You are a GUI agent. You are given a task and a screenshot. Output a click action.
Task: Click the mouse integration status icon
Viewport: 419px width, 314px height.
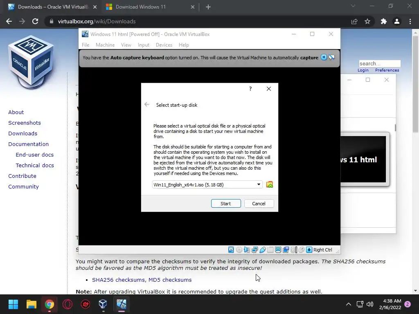(302, 250)
